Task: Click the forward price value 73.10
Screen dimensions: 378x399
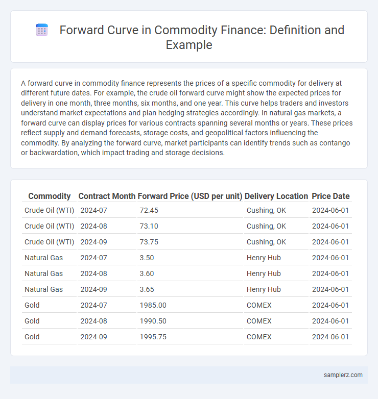Action: point(149,226)
